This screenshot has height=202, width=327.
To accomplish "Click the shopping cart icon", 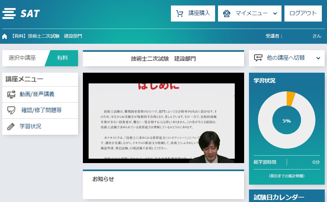I will click(x=180, y=14).
